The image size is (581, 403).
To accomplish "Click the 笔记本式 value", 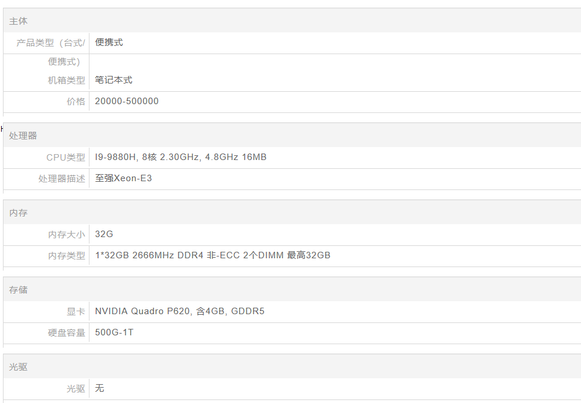I will tap(114, 80).
